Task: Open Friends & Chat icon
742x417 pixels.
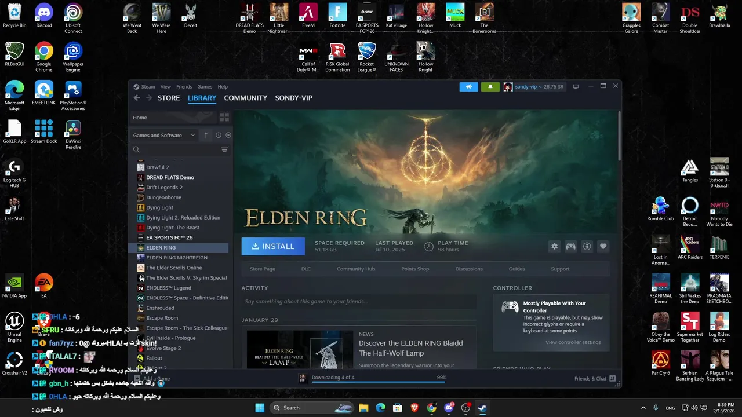Action: click(x=612, y=378)
